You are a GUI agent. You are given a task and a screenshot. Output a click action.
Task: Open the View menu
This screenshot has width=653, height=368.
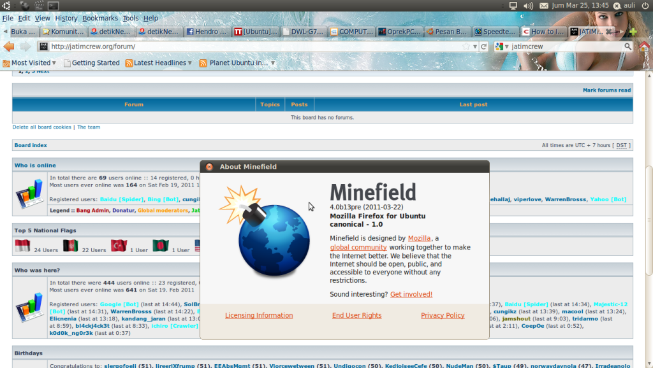click(x=42, y=18)
